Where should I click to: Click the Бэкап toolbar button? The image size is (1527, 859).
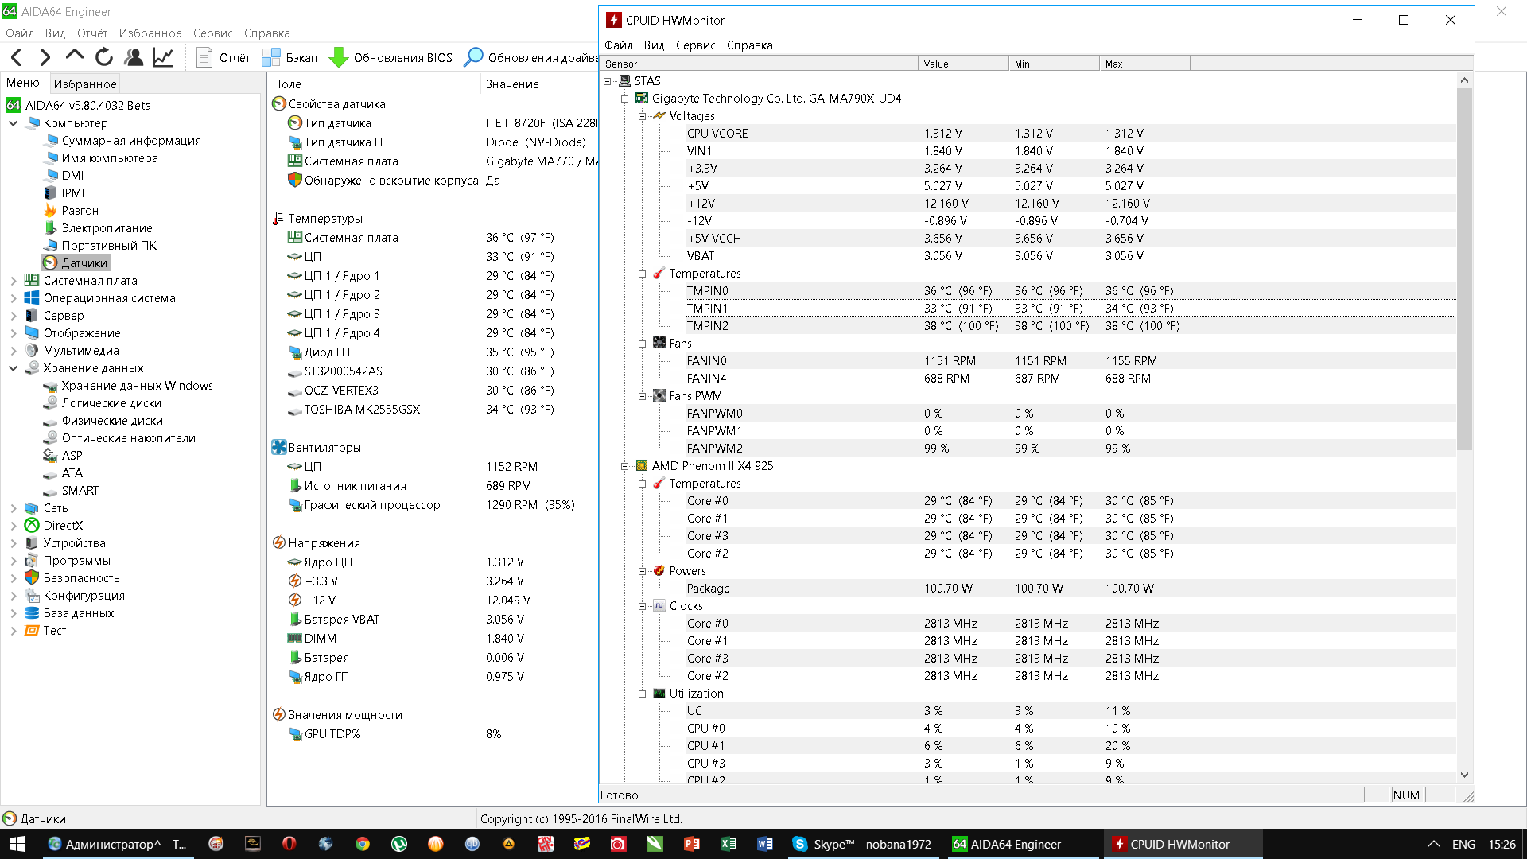[x=289, y=57]
